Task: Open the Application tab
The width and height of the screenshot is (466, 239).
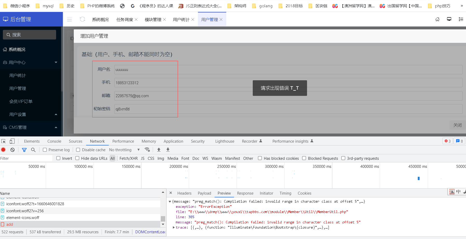Action: [x=173, y=141]
